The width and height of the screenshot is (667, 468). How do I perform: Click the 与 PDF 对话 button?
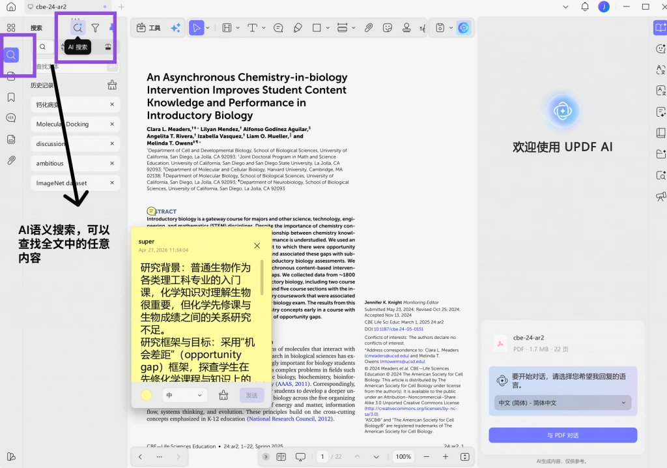(x=562, y=435)
